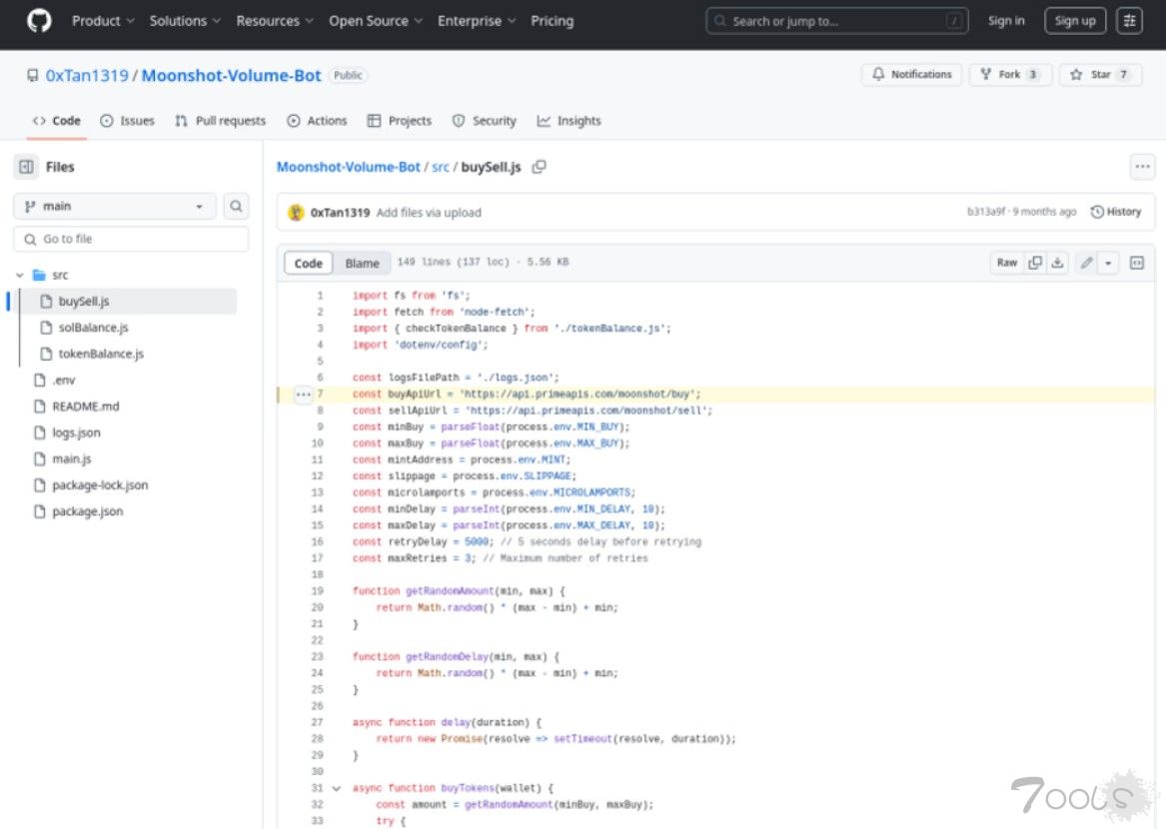Collapse the buyTokens function at line 31
This screenshot has height=829, width=1166.
coord(337,788)
